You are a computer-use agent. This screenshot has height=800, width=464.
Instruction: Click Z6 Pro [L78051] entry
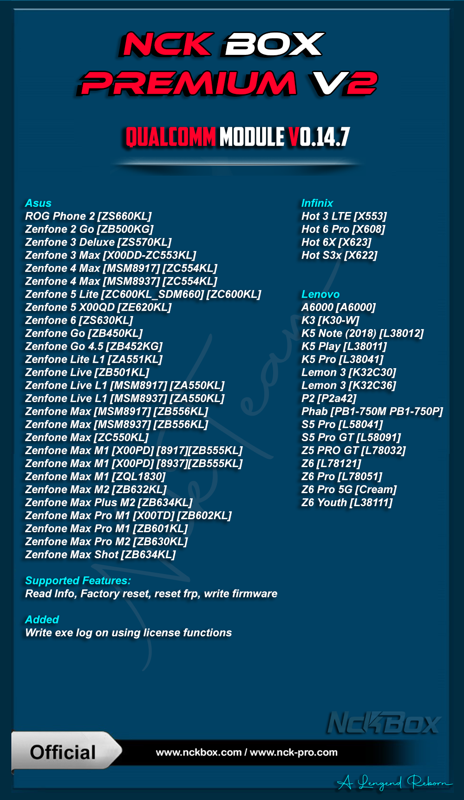coord(342,476)
